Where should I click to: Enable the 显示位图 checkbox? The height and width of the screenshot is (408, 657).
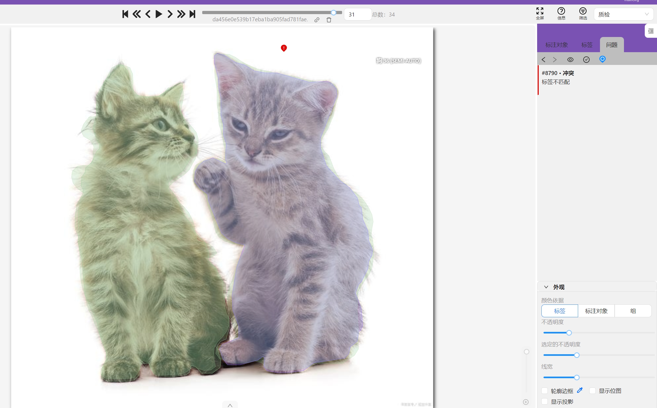click(593, 391)
